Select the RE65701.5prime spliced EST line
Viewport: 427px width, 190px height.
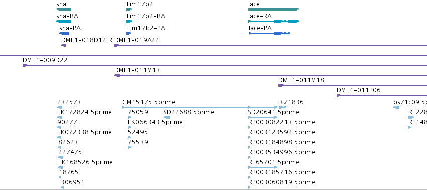click(263, 167)
